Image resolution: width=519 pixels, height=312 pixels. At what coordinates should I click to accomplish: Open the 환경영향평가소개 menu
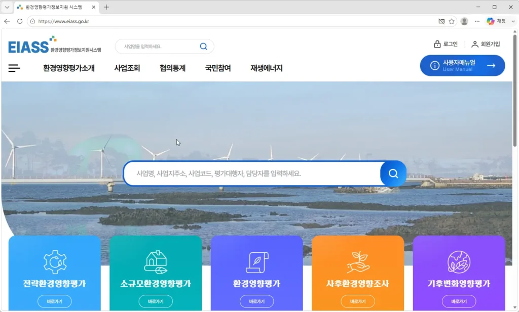point(69,68)
